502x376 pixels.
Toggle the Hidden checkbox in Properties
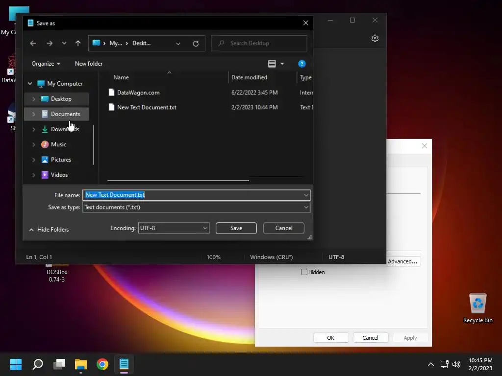(x=304, y=272)
